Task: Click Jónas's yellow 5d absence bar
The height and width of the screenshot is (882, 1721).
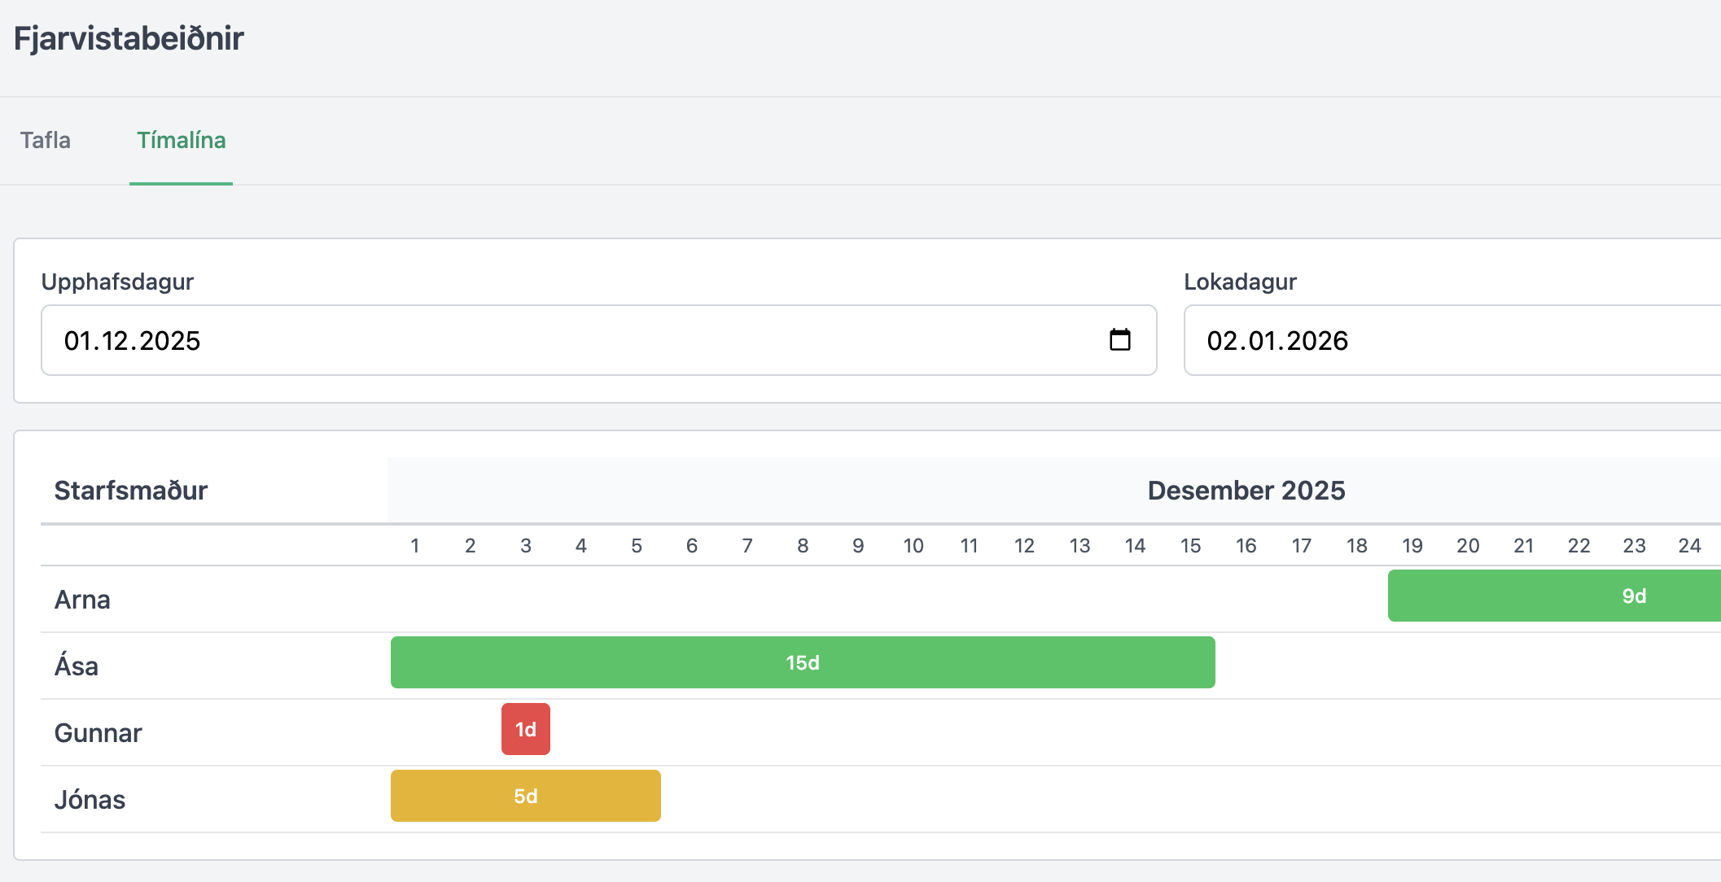Action: 526,796
